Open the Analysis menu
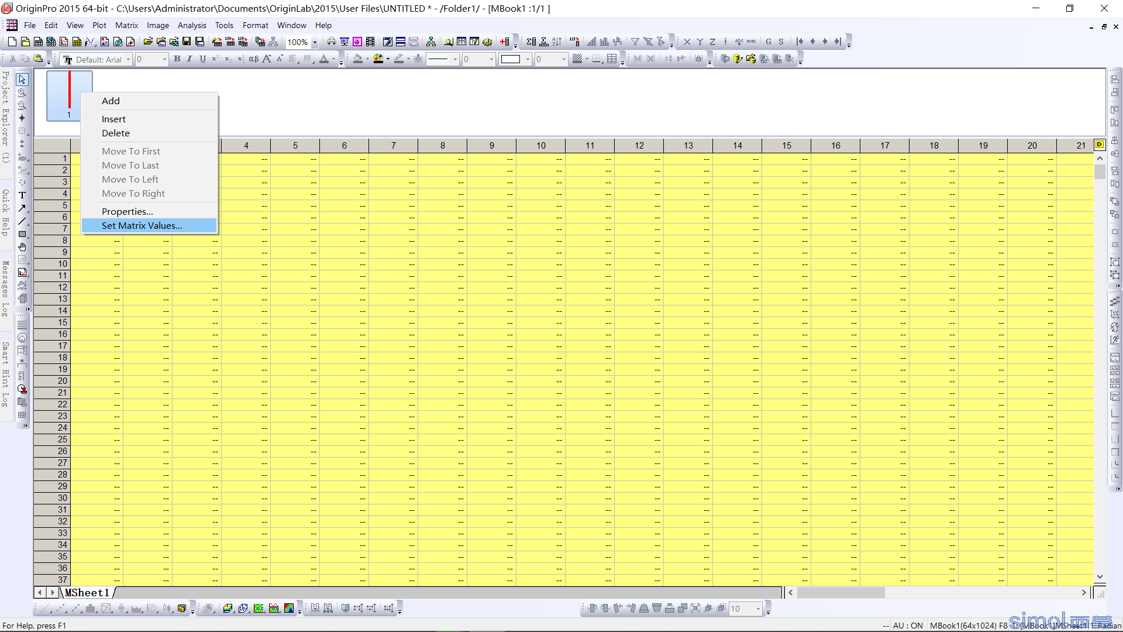 click(x=192, y=25)
